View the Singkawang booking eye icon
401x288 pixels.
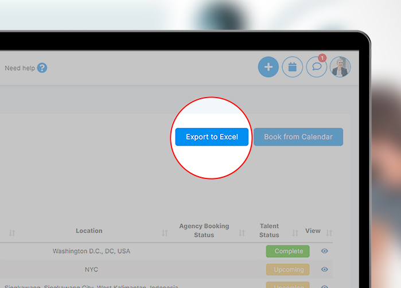pos(325,286)
